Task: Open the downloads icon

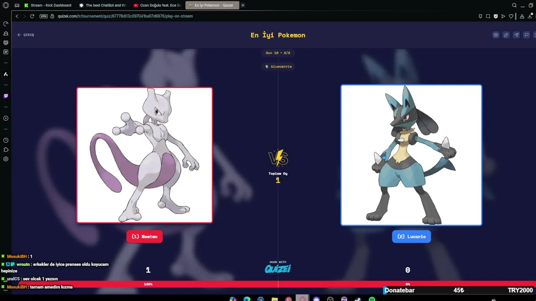Action: pos(530,16)
